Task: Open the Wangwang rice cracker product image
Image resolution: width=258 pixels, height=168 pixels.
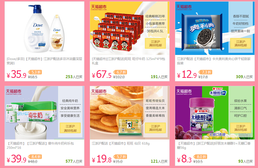Action: 130,113
